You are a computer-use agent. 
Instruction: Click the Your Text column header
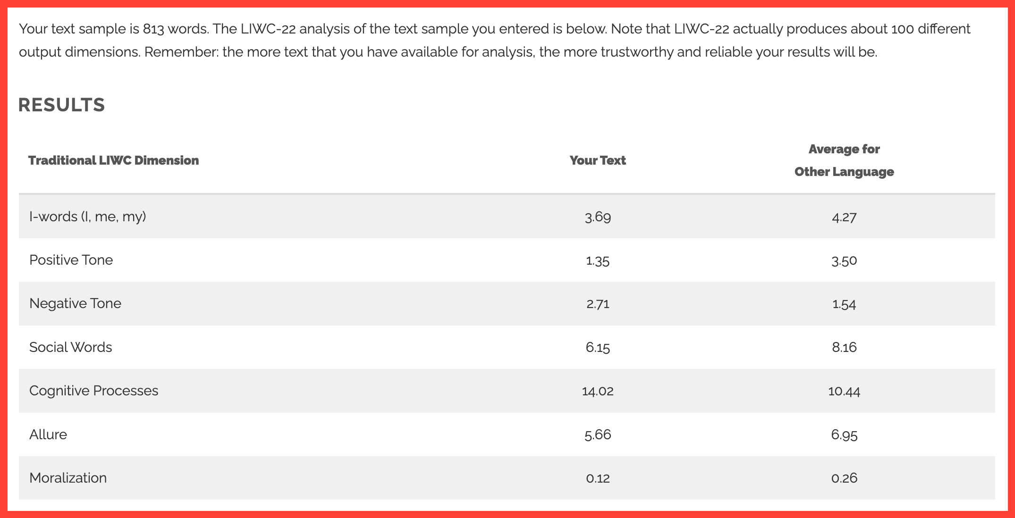pyautogui.click(x=598, y=160)
